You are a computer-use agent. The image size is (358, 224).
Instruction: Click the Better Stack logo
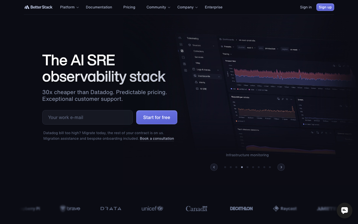click(x=38, y=7)
